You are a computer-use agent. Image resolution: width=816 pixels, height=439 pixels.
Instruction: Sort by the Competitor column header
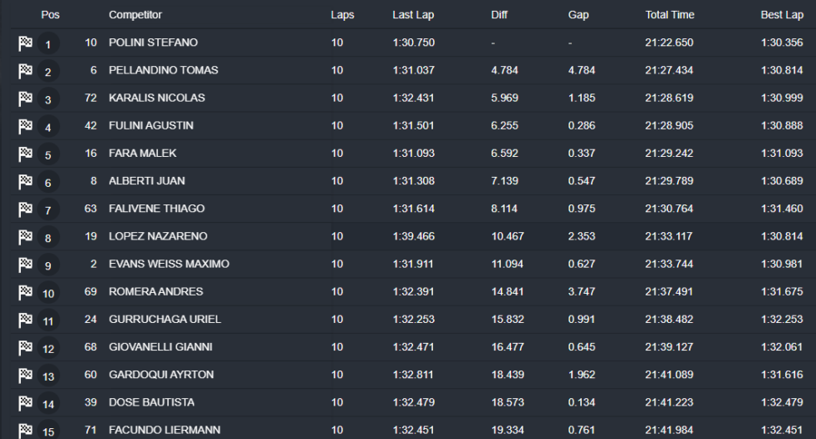point(135,14)
